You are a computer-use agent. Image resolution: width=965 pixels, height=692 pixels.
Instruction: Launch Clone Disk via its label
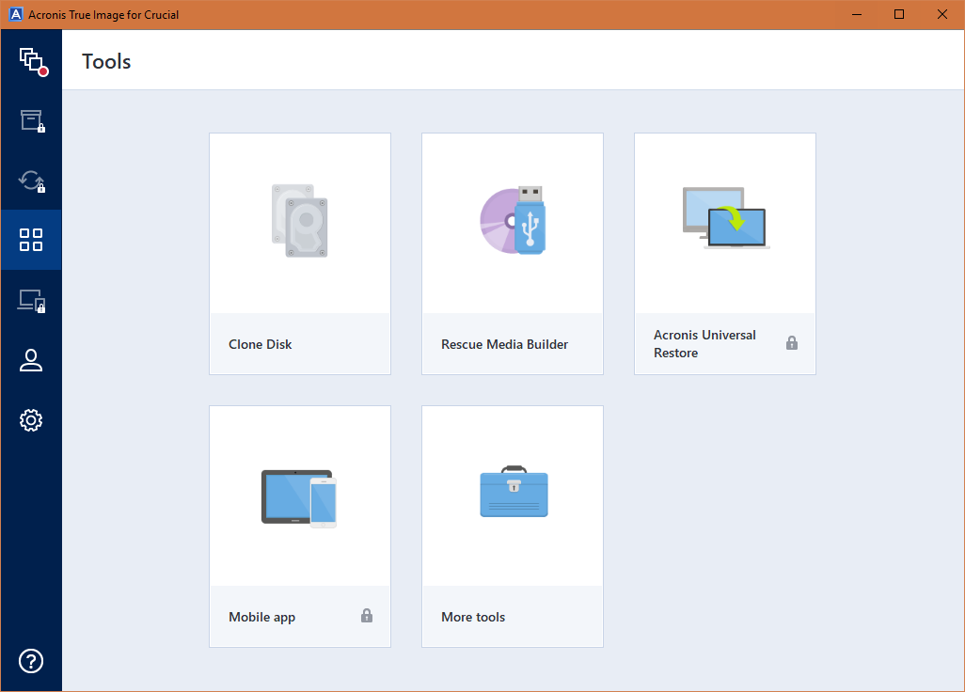[x=261, y=344]
